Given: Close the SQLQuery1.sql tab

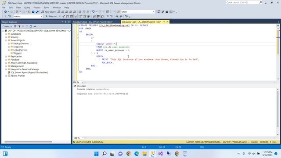Looking at the screenshot, I should coord(167,22).
